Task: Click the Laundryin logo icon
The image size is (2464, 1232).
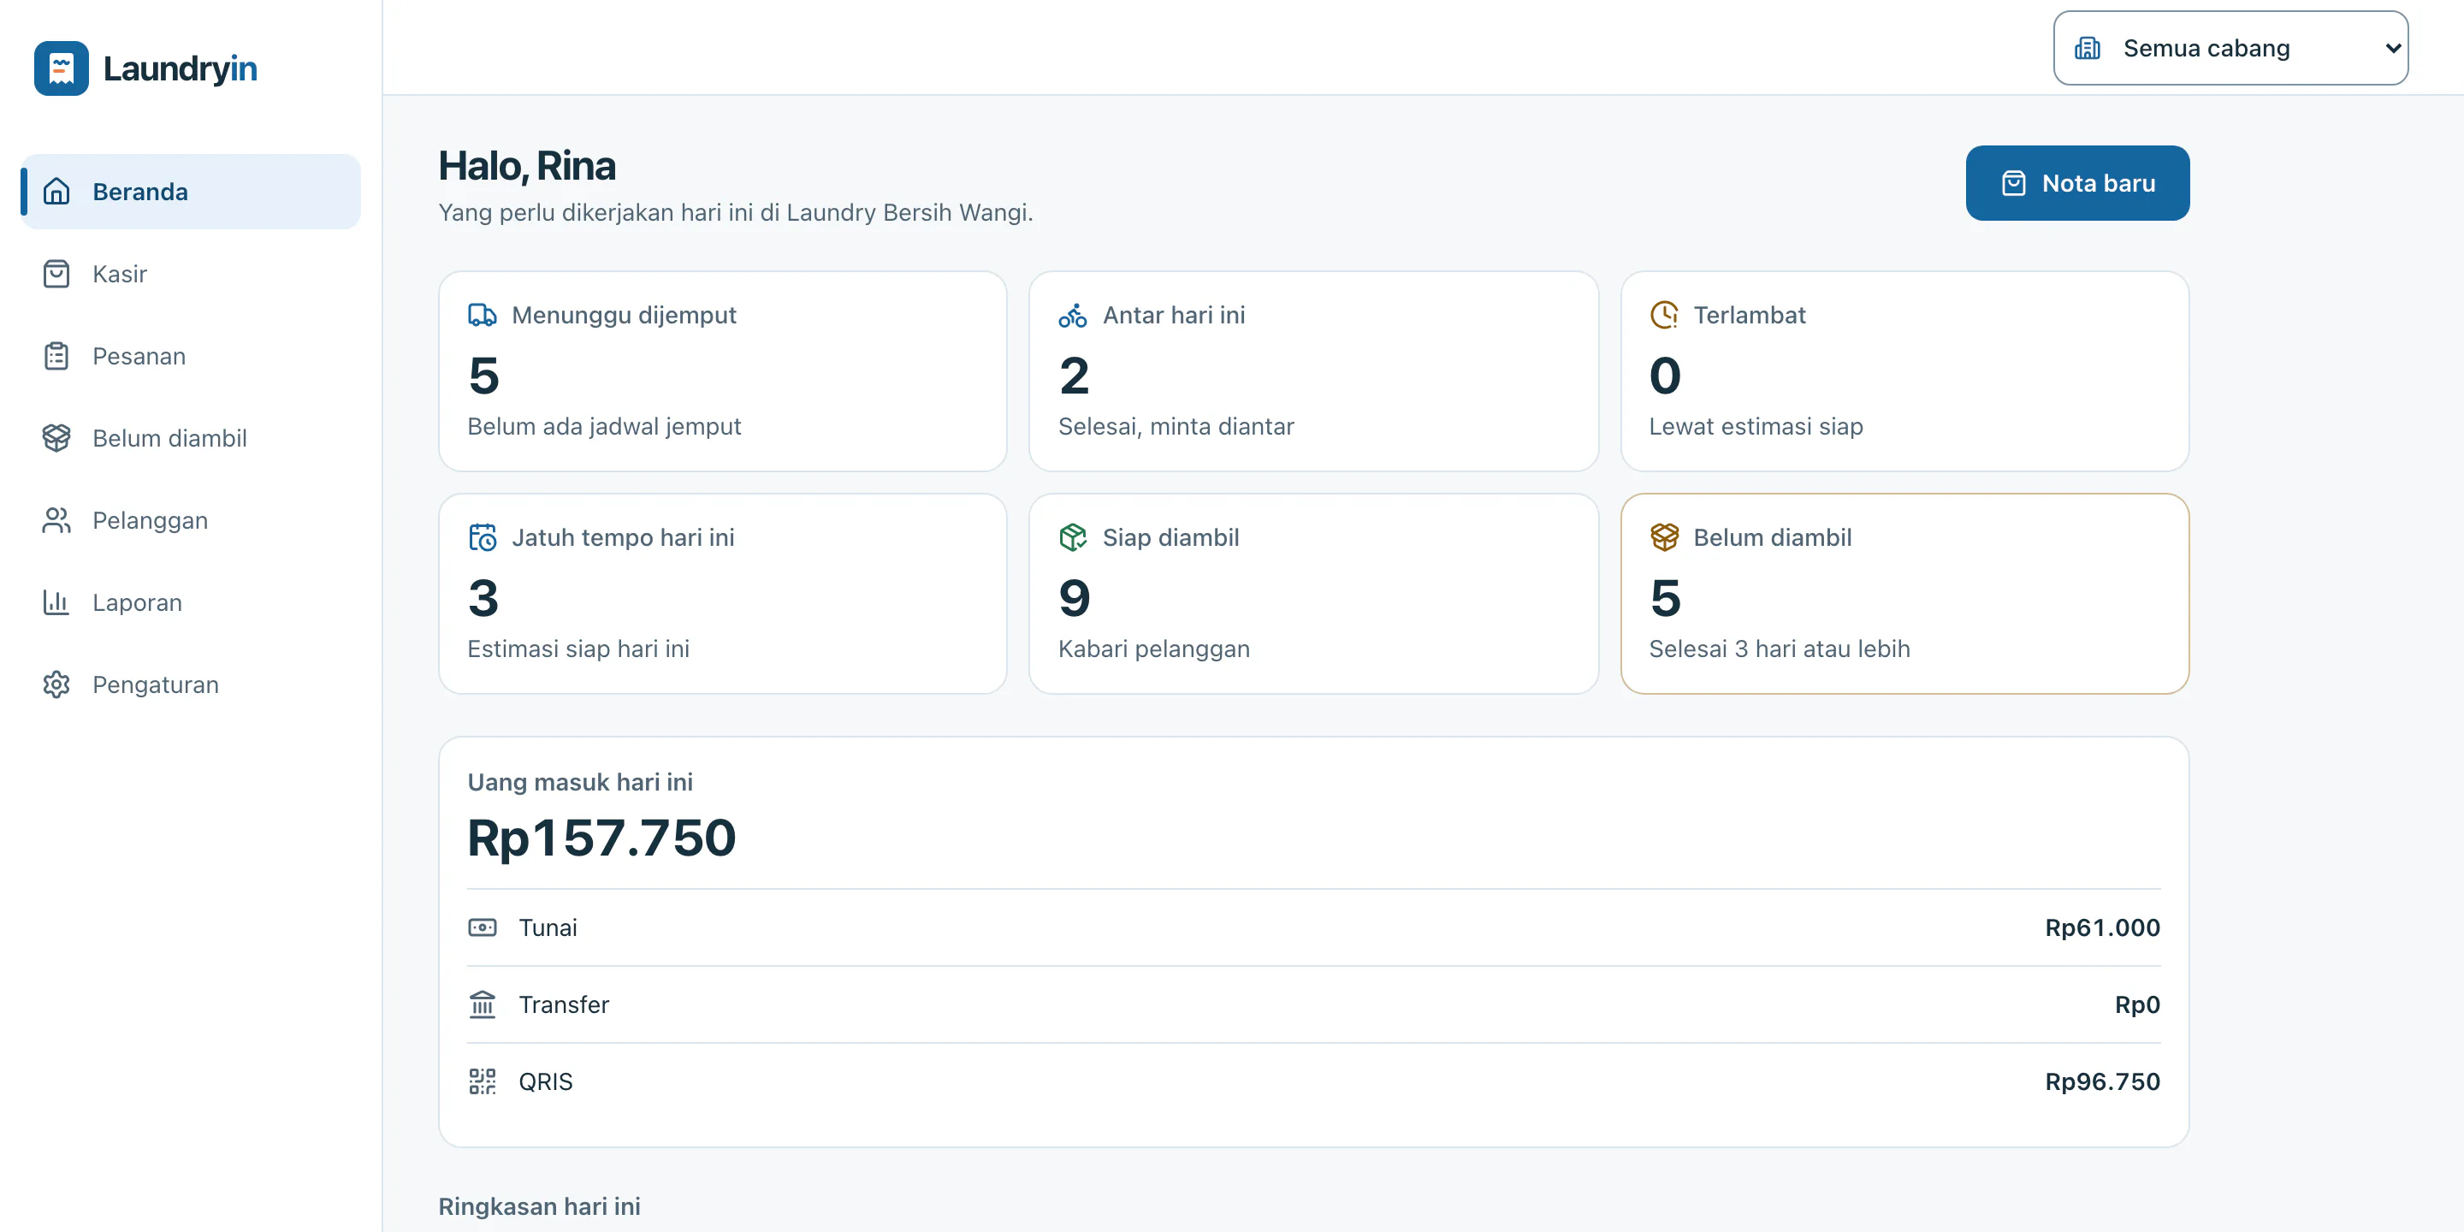Action: (62, 68)
